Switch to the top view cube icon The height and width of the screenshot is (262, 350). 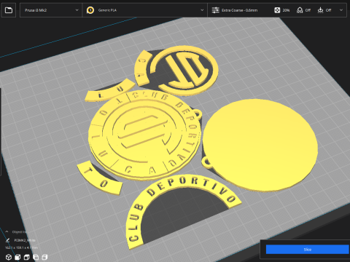[26, 257]
